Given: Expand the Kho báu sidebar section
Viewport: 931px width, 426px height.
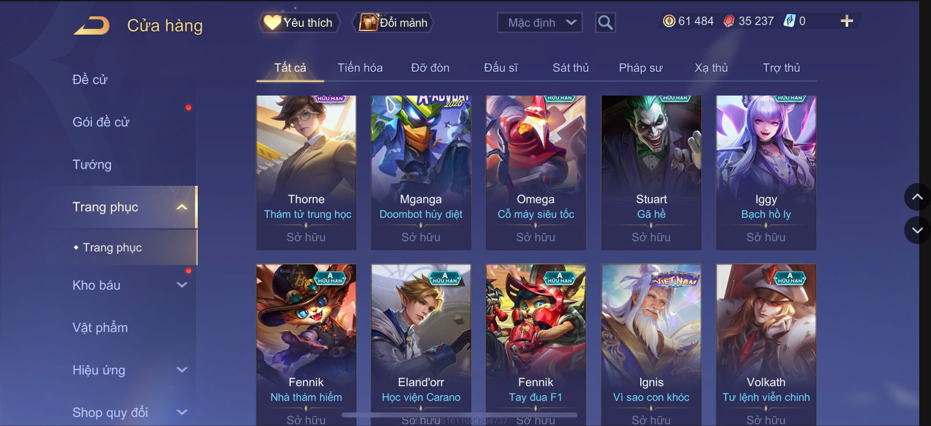Looking at the screenshot, I should pyautogui.click(x=182, y=285).
